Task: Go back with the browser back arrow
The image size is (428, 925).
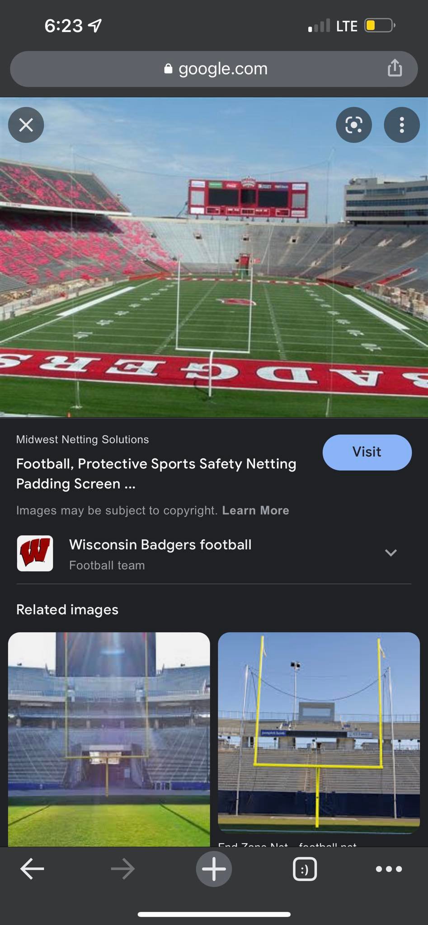Action: point(32,869)
